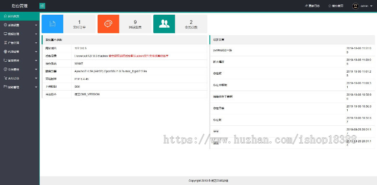Image resolution: width=377 pixels, height=185 pixels.
Task: Click the WINNT operating system value
Action: (79, 64)
